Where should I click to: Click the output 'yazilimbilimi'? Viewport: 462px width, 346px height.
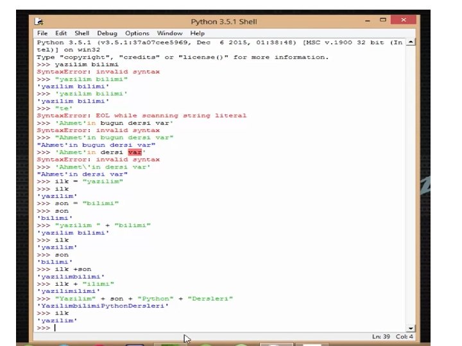coord(71,277)
